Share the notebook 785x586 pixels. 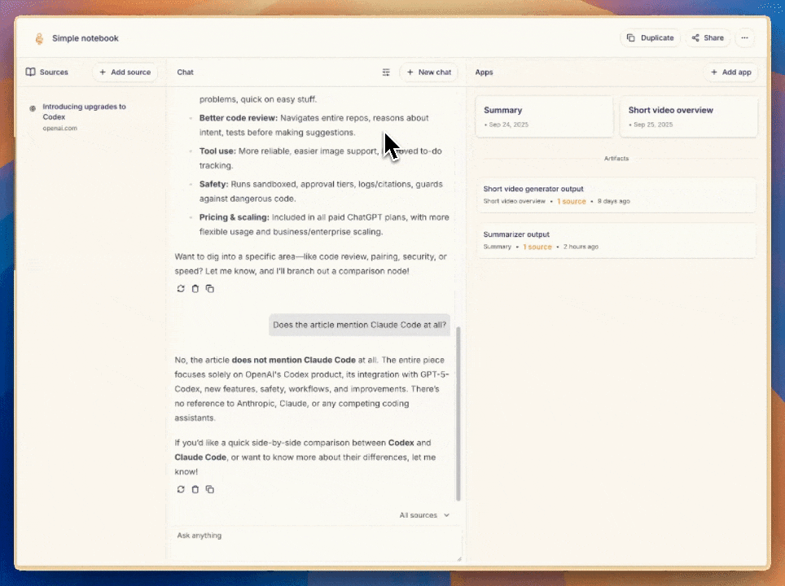point(708,38)
